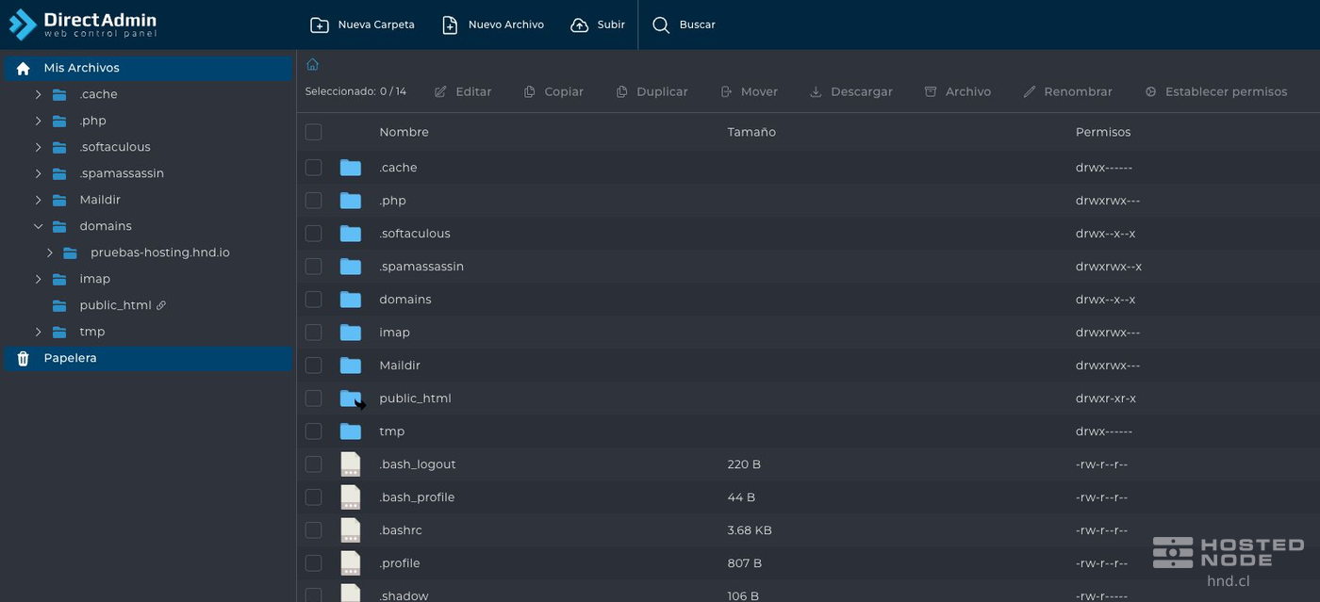Click the tmp folder icon in the file list
The width and height of the screenshot is (1320, 602).
351,431
